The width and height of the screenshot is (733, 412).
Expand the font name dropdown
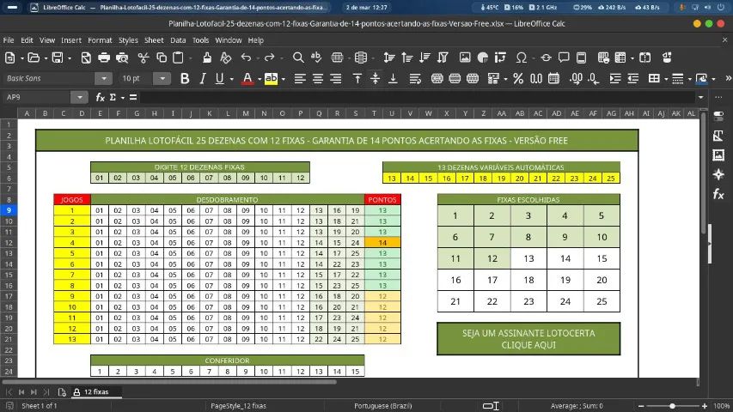pyautogui.click(x=104, y=78)
